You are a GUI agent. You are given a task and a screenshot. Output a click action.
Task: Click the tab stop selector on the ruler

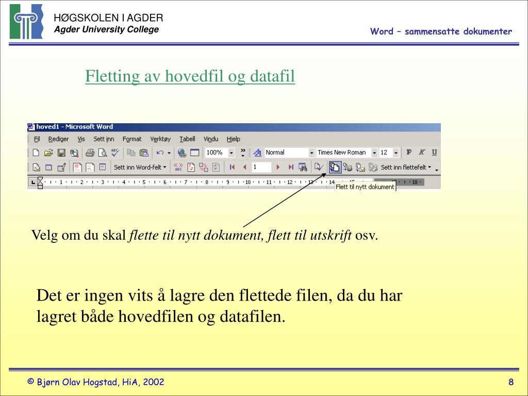click(x=32, y=182)
